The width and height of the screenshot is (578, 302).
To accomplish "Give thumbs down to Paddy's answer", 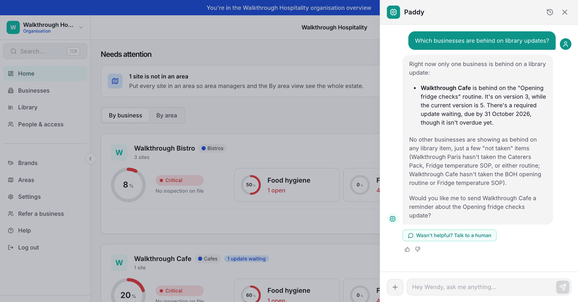I will [x=418, y=249].
